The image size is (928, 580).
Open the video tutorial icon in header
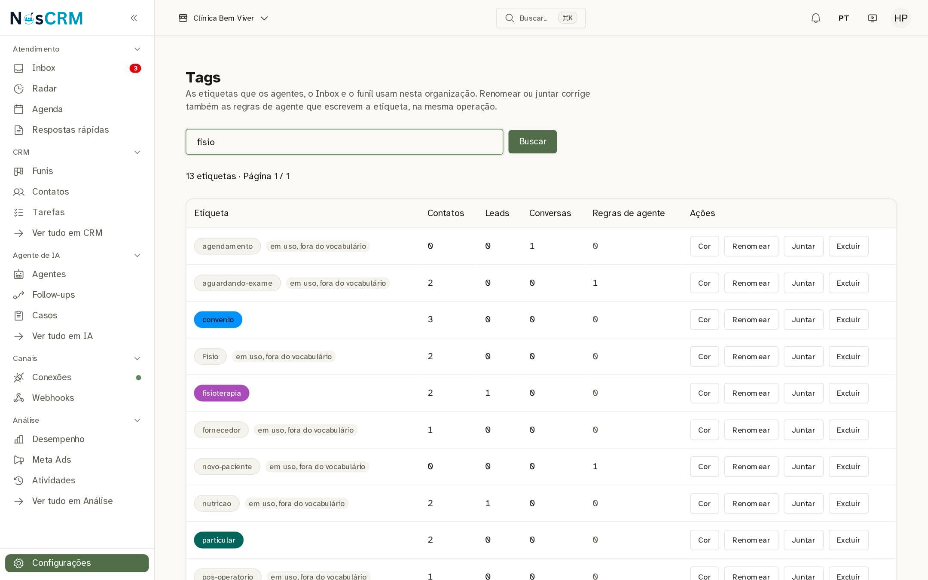pyautogui.click(x=872, y=18)
